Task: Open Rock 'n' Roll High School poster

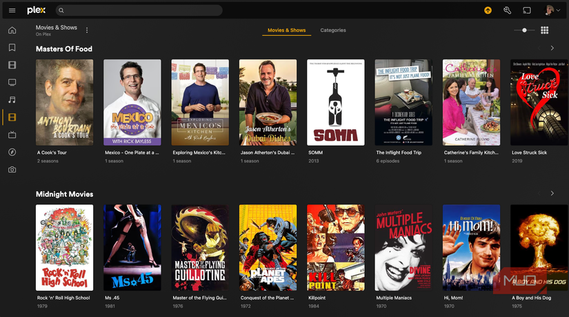Action: 64,247
